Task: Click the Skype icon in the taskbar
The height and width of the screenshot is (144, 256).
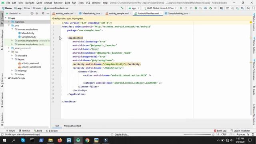Action: [23, 140]
